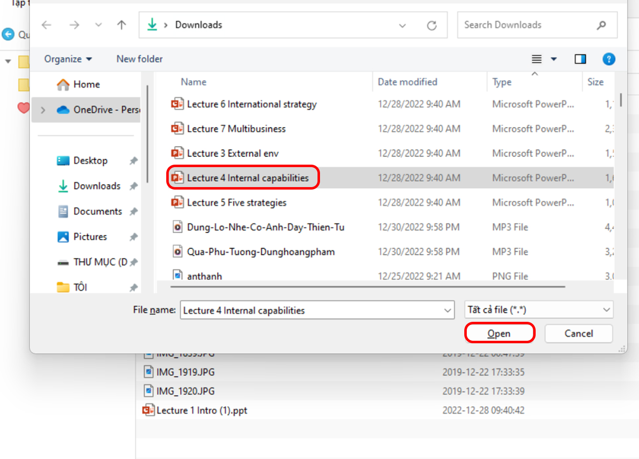The height and width of the screenshot is (459, 639).
Task: Click the 12/30/2022 9:58 PM date of Qua-Phu-Tuong
Action: [419, 251]
